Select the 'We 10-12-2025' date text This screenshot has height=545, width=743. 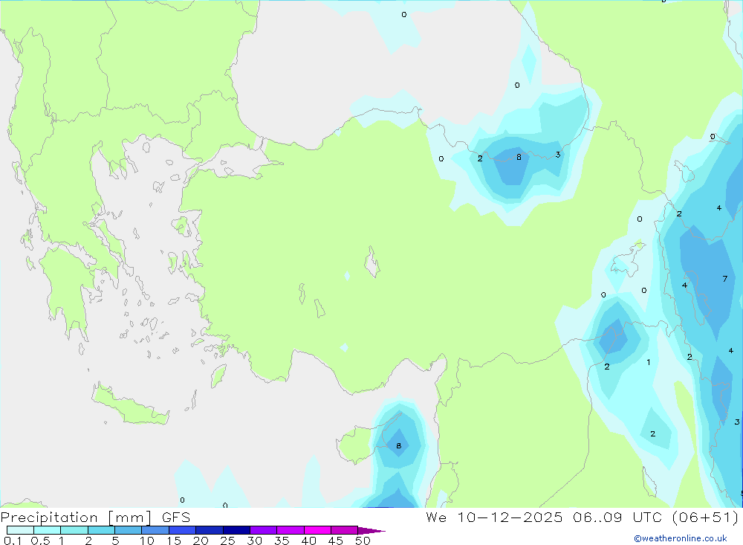tap(494, 517)
